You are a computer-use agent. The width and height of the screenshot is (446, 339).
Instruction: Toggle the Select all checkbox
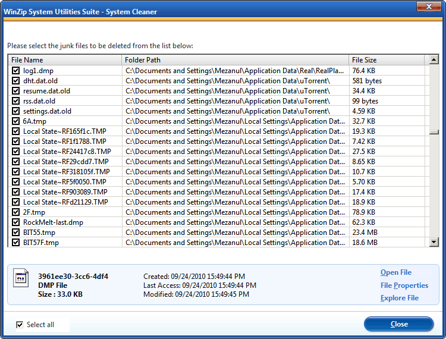(20, 325)
